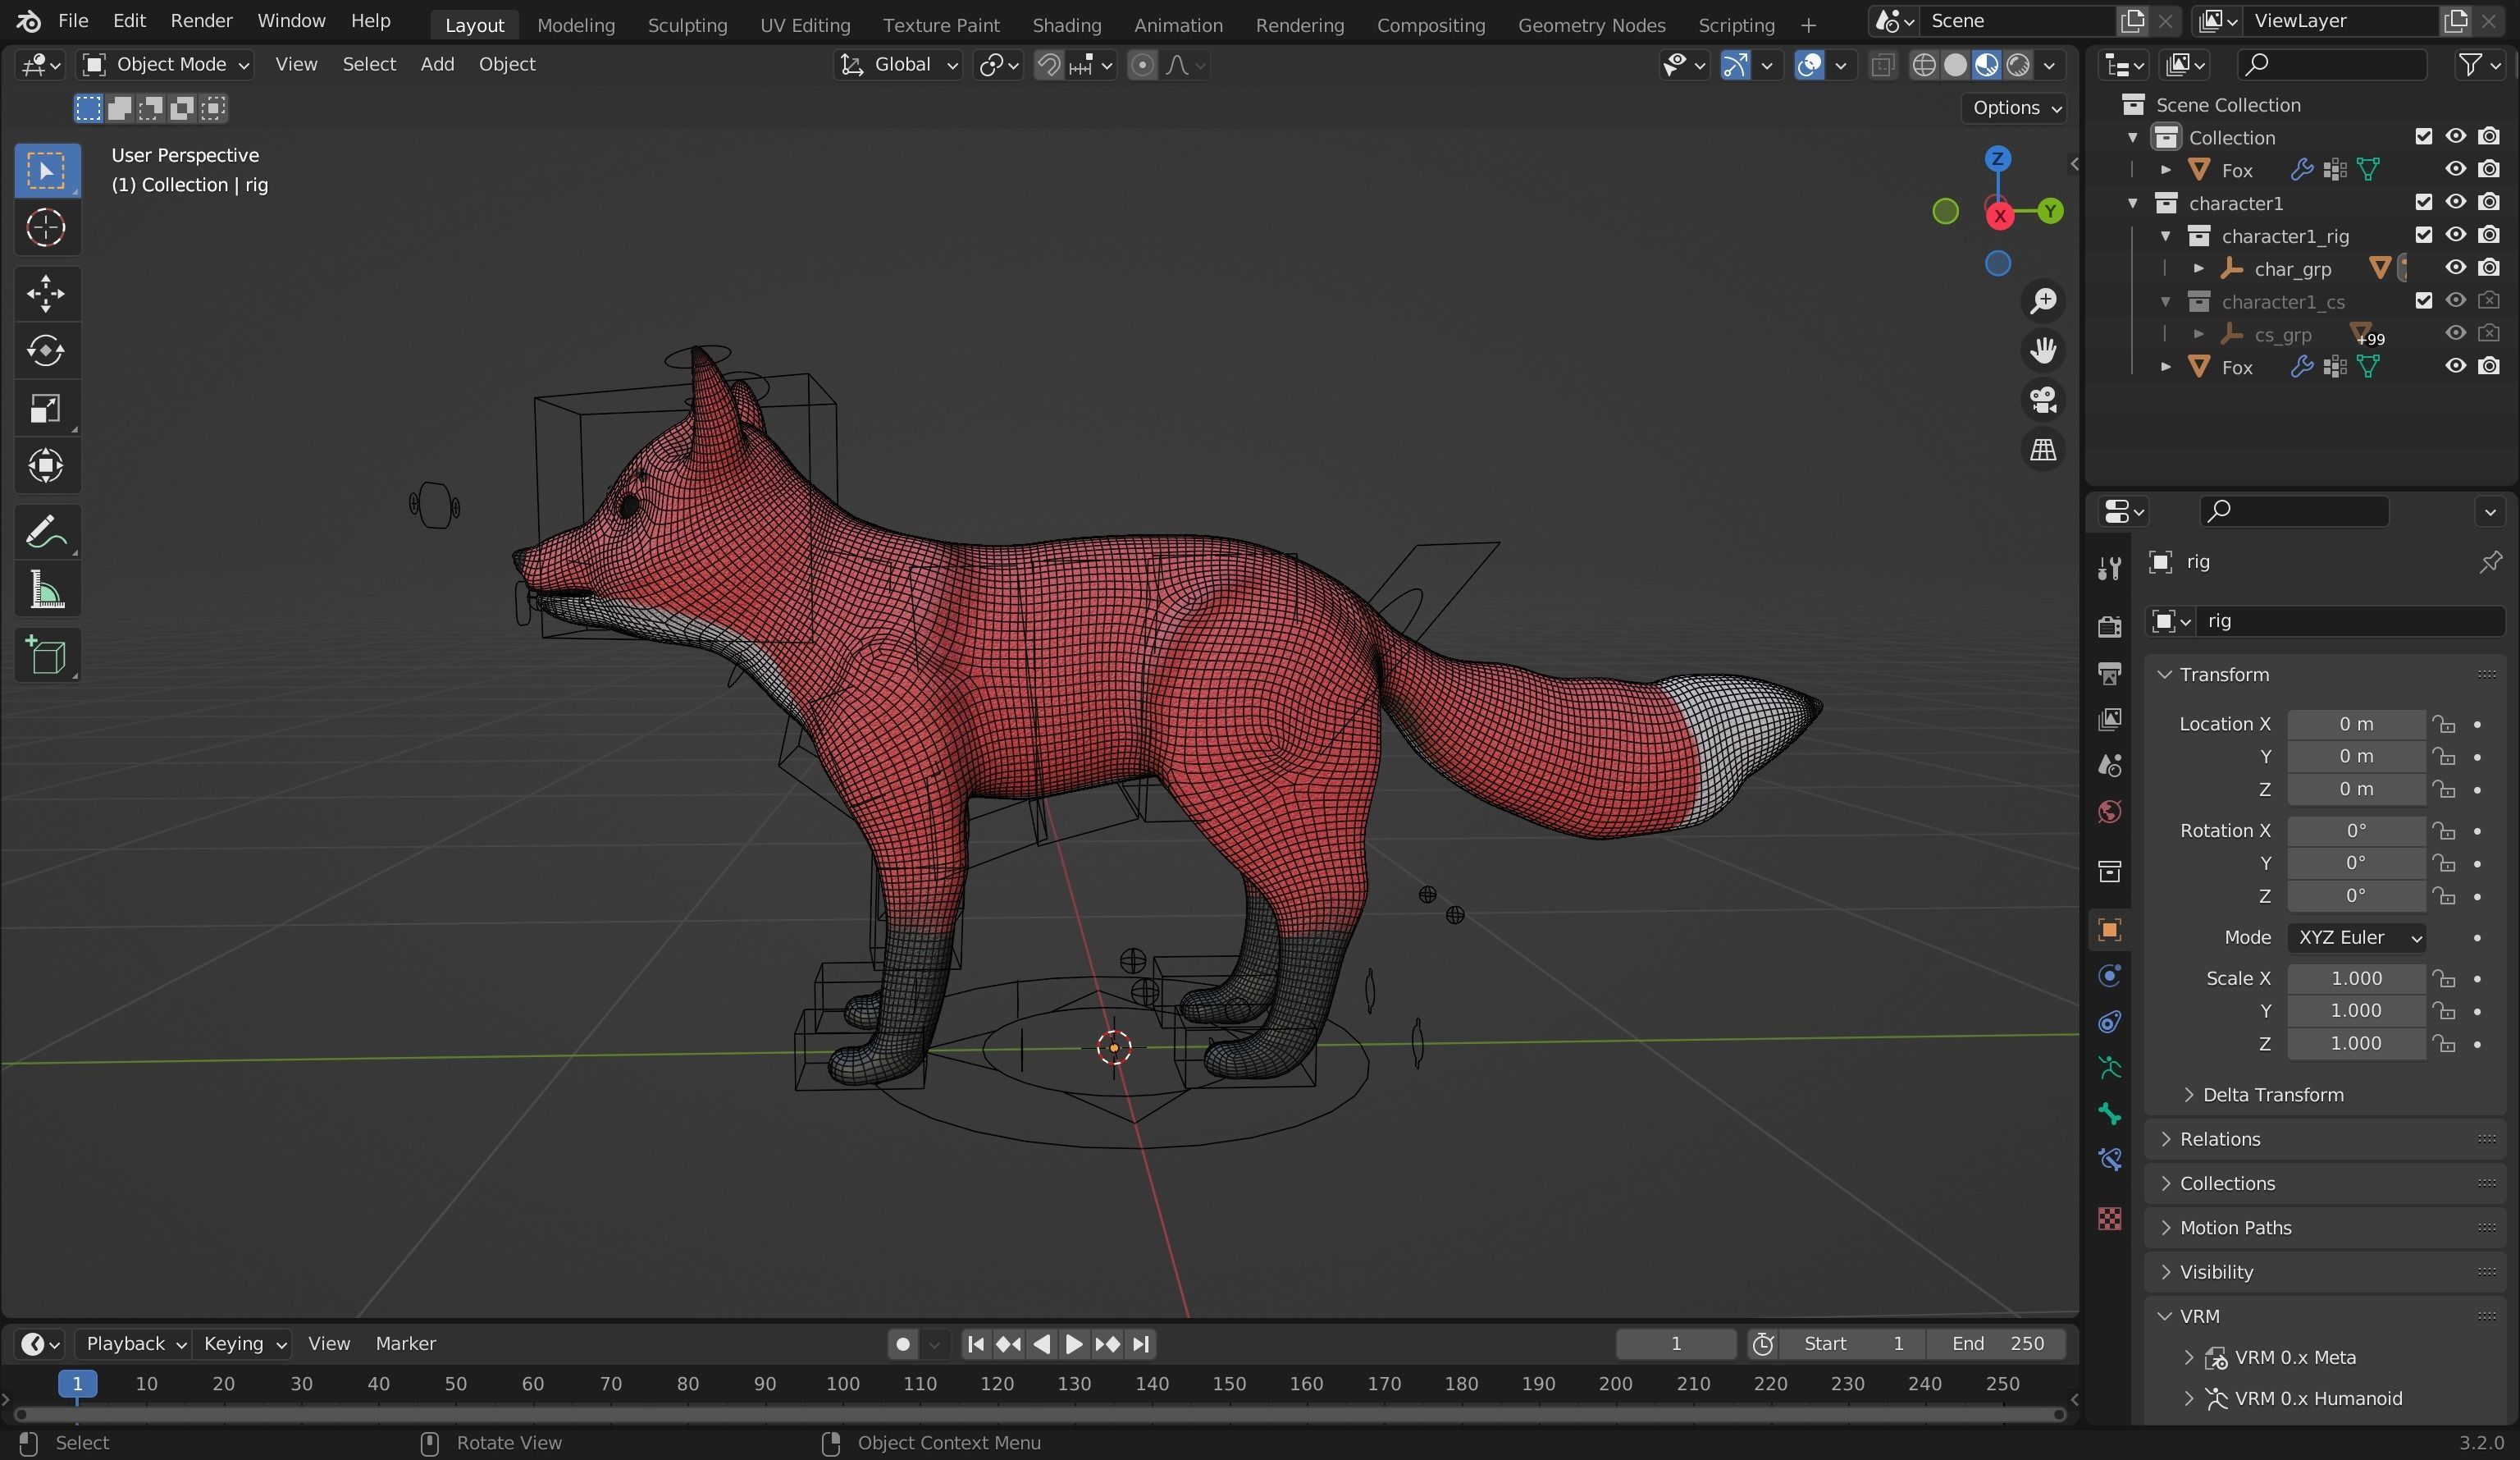
Task: Select the Rotate tool
Action: [46, 350]
